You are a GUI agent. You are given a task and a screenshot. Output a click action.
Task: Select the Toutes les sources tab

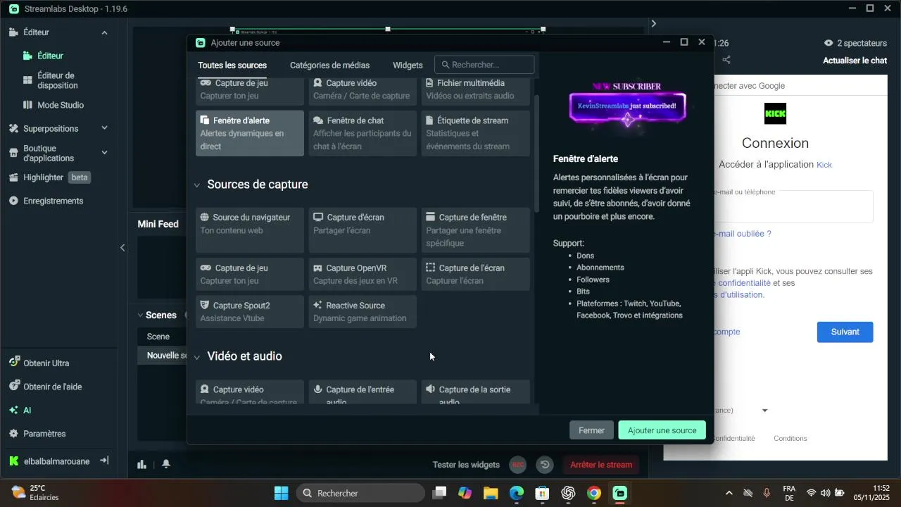coord(232,65)
